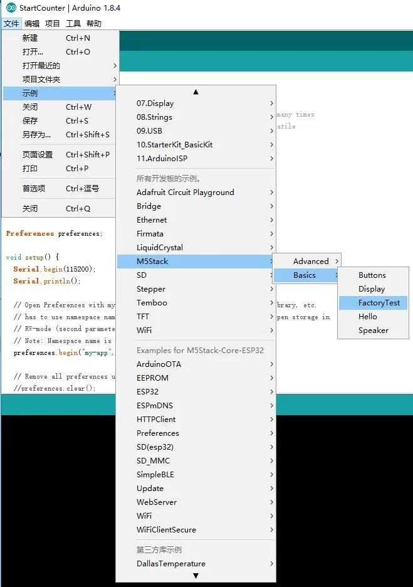The image size is (413, 587).
Task: Click the up arrow atop examples list
Action: [x=196, y=92]
